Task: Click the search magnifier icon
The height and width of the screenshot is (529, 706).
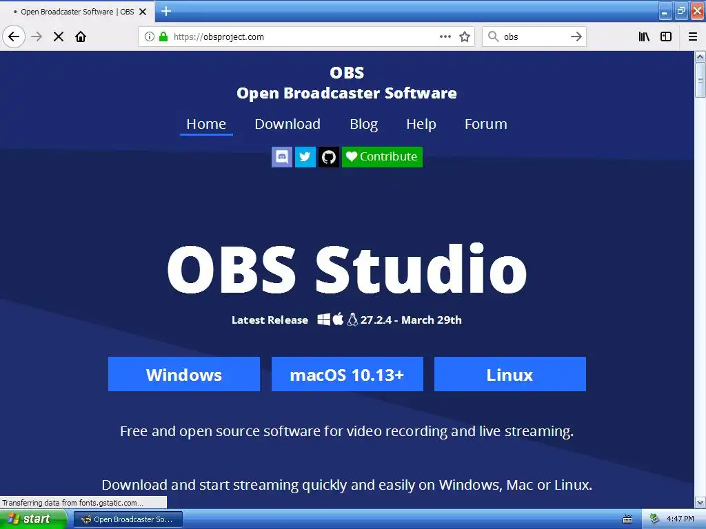Action: click(x=493, y=37)
